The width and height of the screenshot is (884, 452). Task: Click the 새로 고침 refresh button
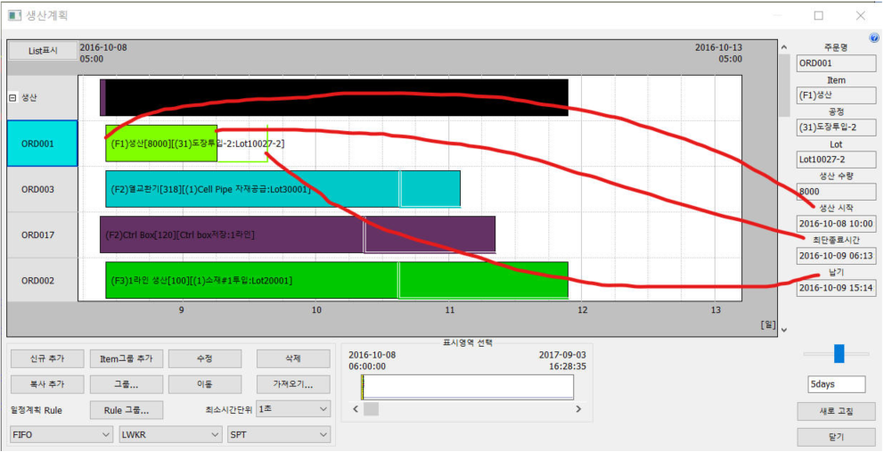[836, 411]
